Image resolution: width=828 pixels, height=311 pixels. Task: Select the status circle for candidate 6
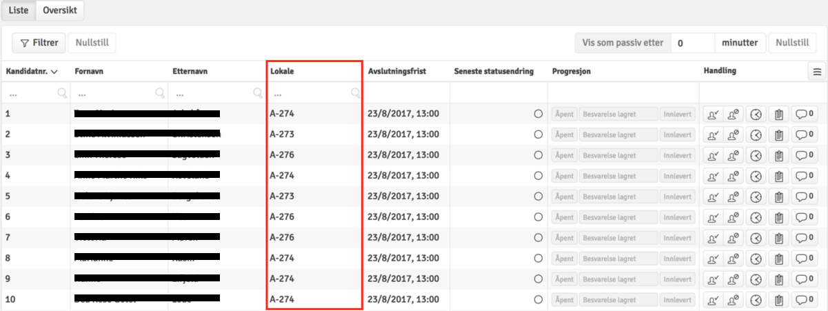pyautogui.click(x=538, y=218)
